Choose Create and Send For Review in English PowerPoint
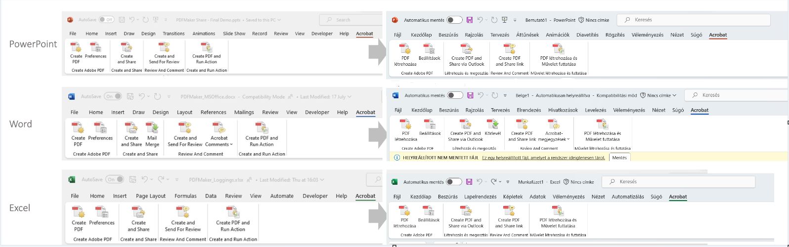This screenshot has width=789, height=247. (164, 52)
